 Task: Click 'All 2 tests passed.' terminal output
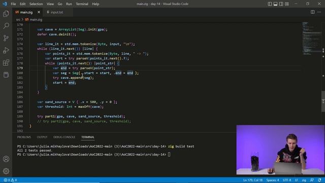click(35, 150)
